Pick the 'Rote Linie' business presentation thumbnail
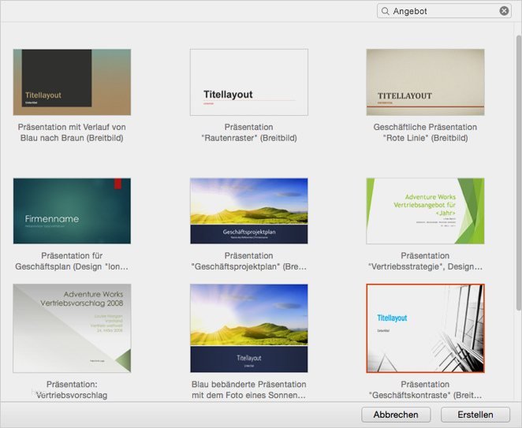The height and width of the screenshot is (428, 522). coord(425,82)
